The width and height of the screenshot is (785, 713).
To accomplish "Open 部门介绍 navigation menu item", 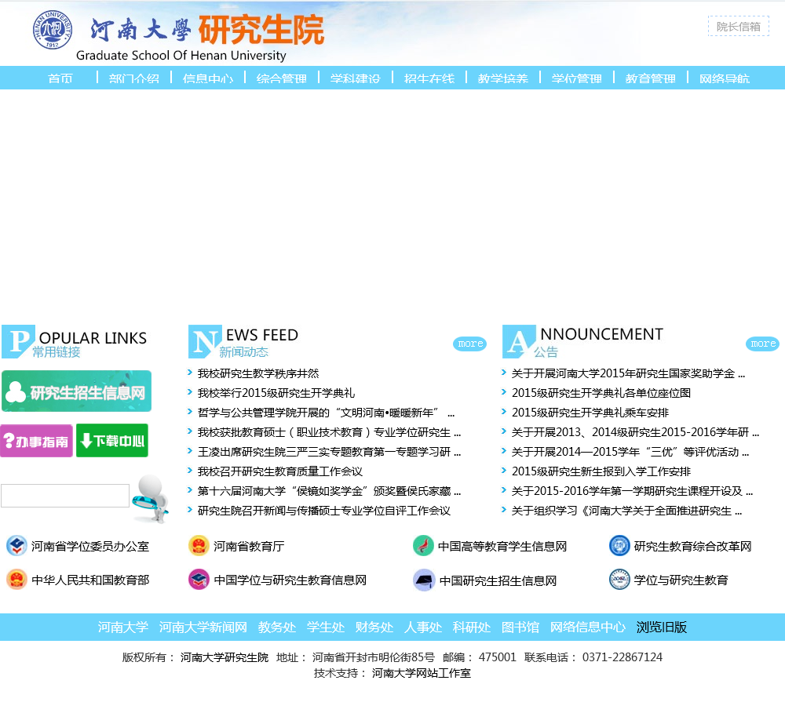I will point(133,78).
